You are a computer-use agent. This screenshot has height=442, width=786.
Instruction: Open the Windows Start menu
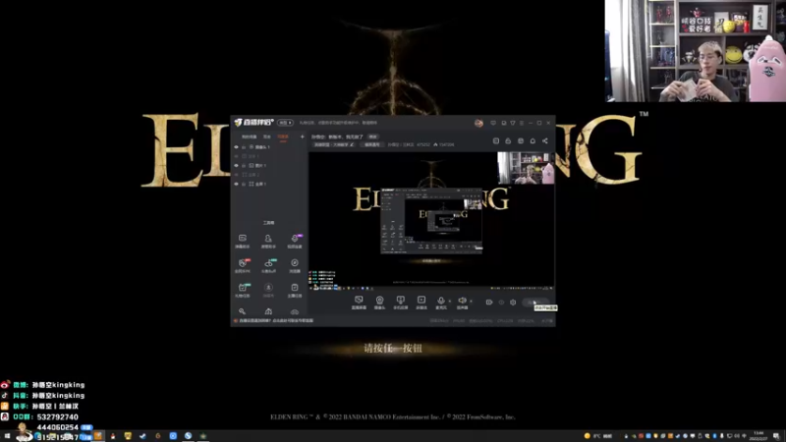click(7, 436)
